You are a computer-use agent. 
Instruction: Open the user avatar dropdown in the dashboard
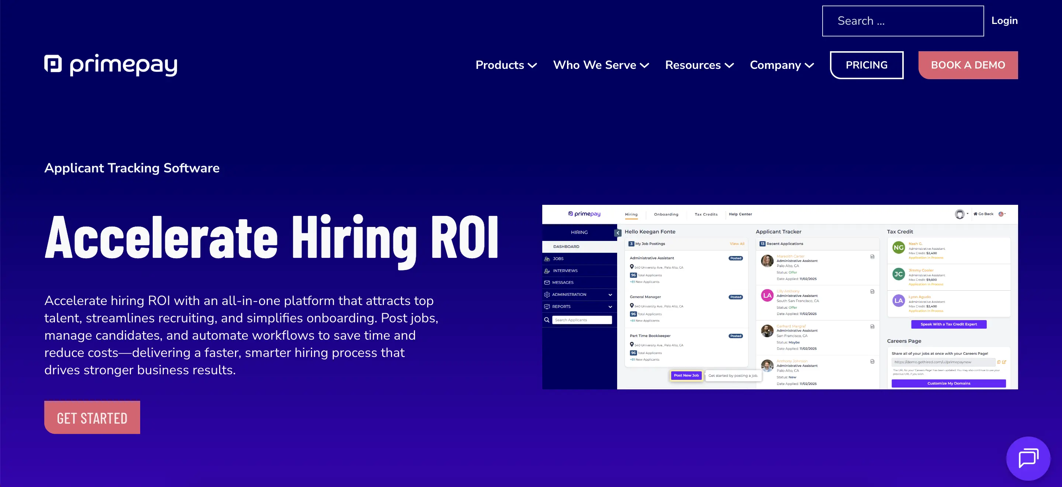click(962, 214)
